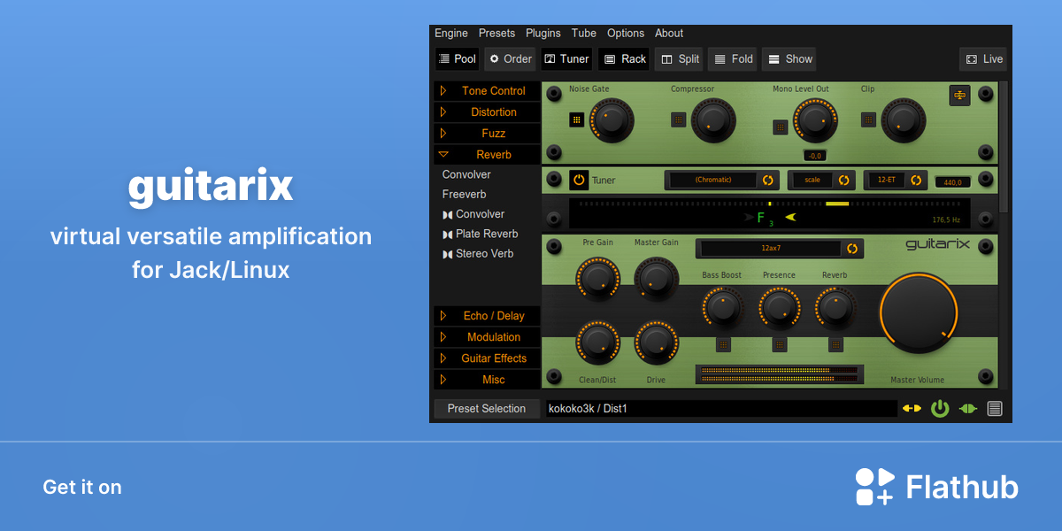Screen dimensions: 1062x531
Task: Switch to Live mode
Action: tap(983, 59)
